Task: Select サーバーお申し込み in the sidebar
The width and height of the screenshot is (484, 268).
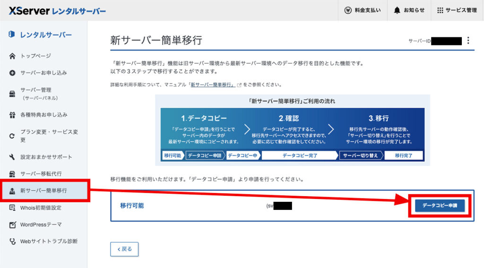Action: [x=43, y=73]
